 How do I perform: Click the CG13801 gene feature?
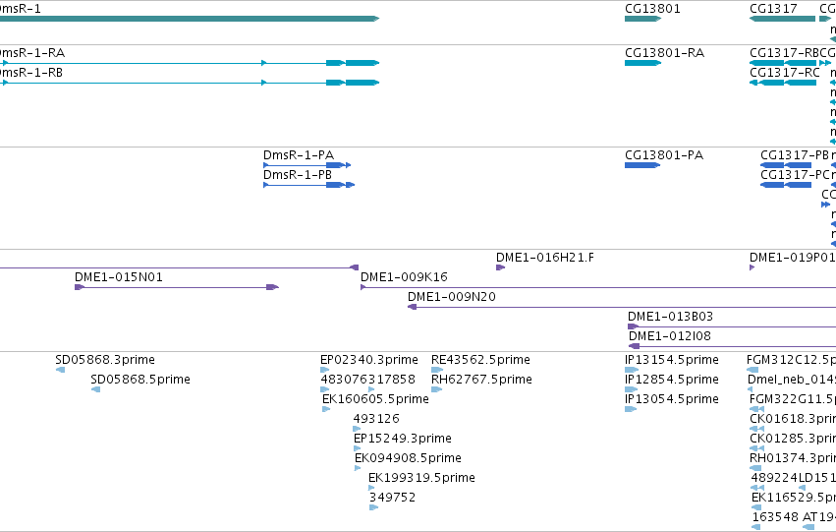(642, 19)
